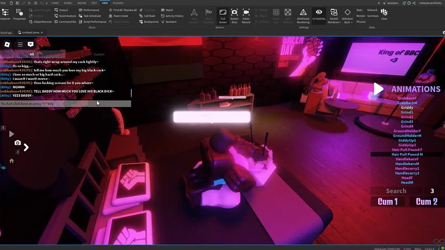
Task: Take a Screen Shot
Action: coord(234,16)
